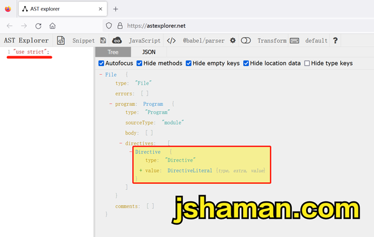
Task: Uncheck Hide location data checkbox
Action: click(x=246, y=63)
